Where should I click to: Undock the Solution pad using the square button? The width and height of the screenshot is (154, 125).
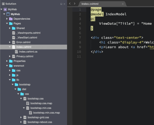[61, 4]
